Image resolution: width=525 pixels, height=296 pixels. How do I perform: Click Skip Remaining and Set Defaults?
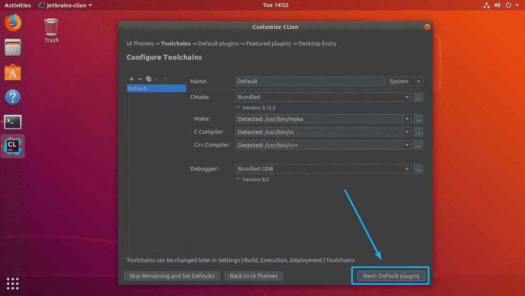(172, 276)
